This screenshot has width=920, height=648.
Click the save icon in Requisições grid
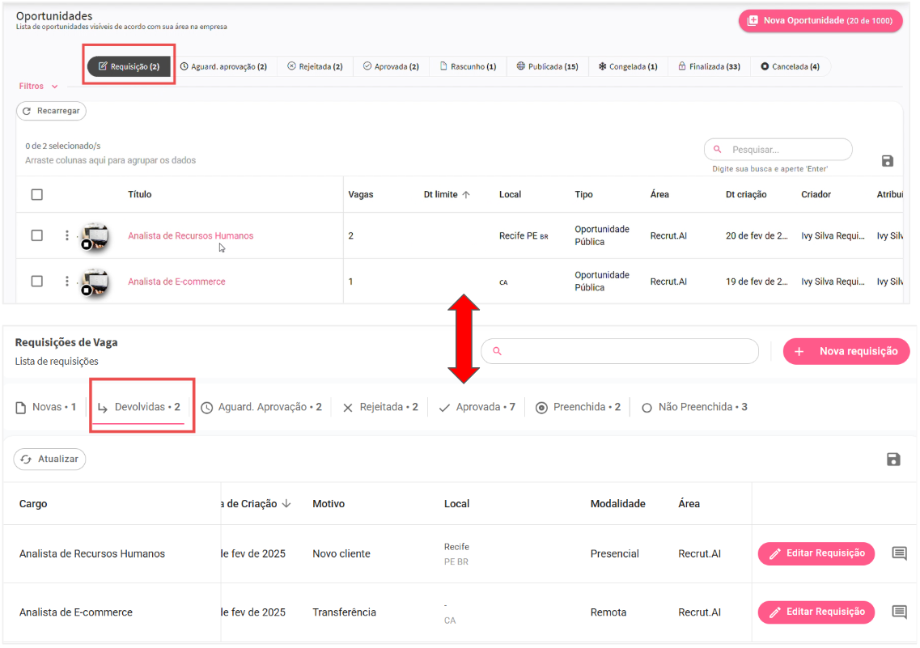coord(893,460)
